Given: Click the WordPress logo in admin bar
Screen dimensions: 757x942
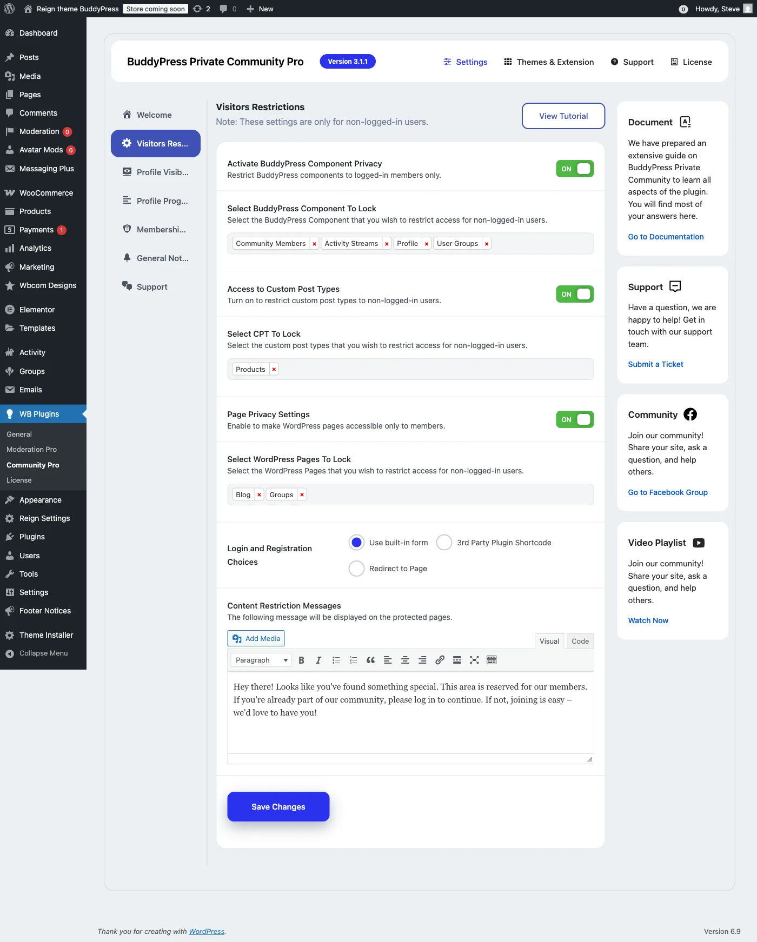Looking at the screenshot, I should tap(9, 9).
